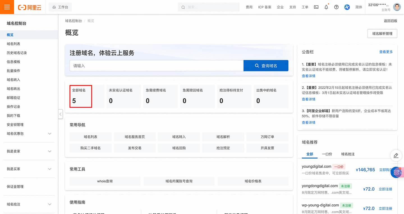Open the 费用 menu
Screen dimensions: 404x214
tap(249, 7)
